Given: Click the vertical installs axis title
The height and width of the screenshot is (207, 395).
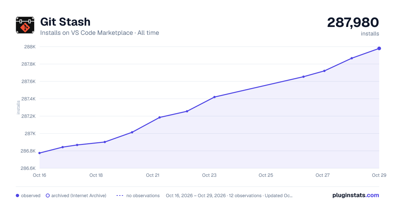Looking at the screenshot, I should (x=18, y=107).
